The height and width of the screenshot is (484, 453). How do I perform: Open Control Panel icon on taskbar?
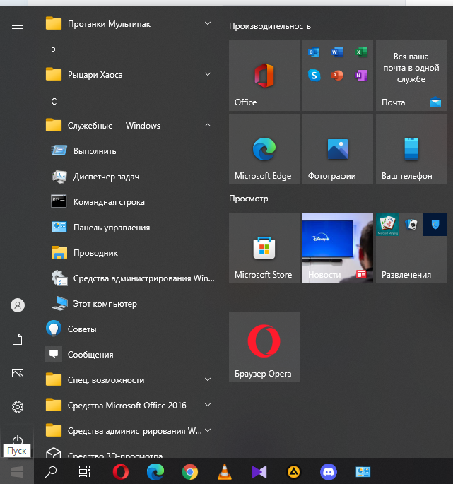(x=363, y=472)
